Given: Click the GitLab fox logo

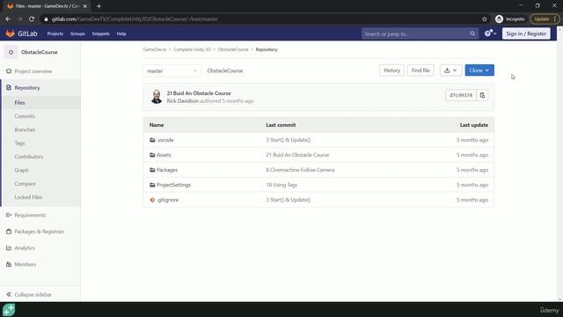Looking at the screenshot, I should pos(10,33).
